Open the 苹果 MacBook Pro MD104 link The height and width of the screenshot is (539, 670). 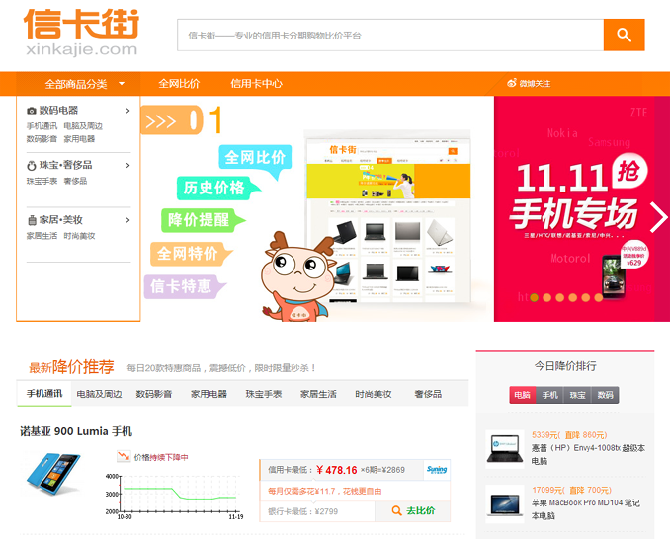click(x=585, y=509)
